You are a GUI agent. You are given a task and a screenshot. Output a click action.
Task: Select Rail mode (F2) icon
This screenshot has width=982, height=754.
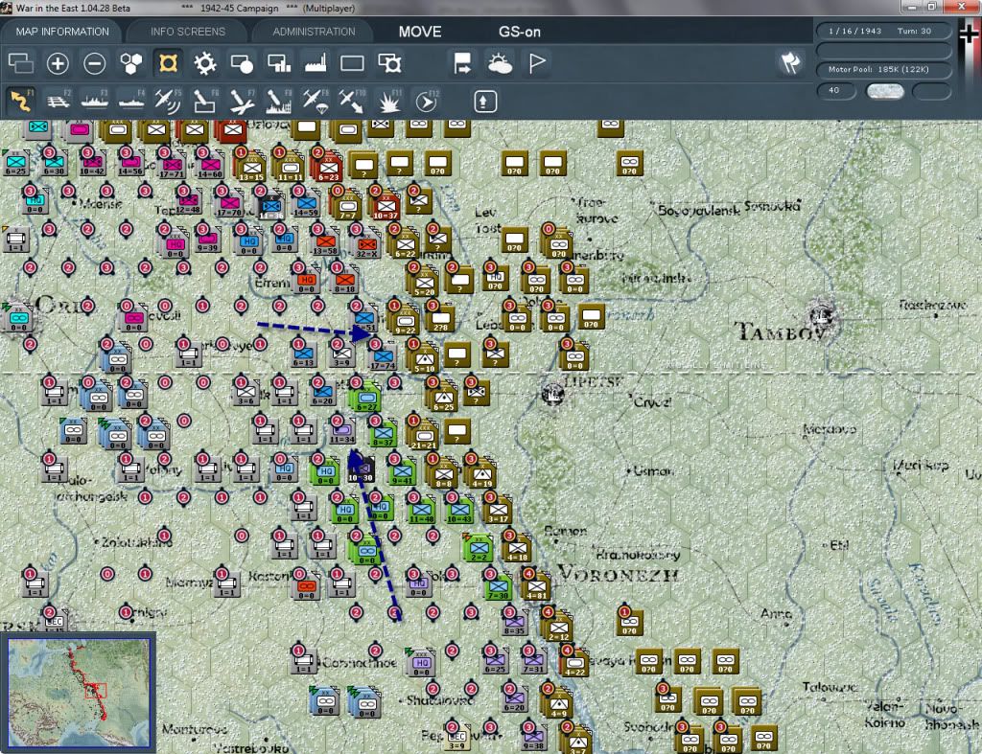(58, 101)
